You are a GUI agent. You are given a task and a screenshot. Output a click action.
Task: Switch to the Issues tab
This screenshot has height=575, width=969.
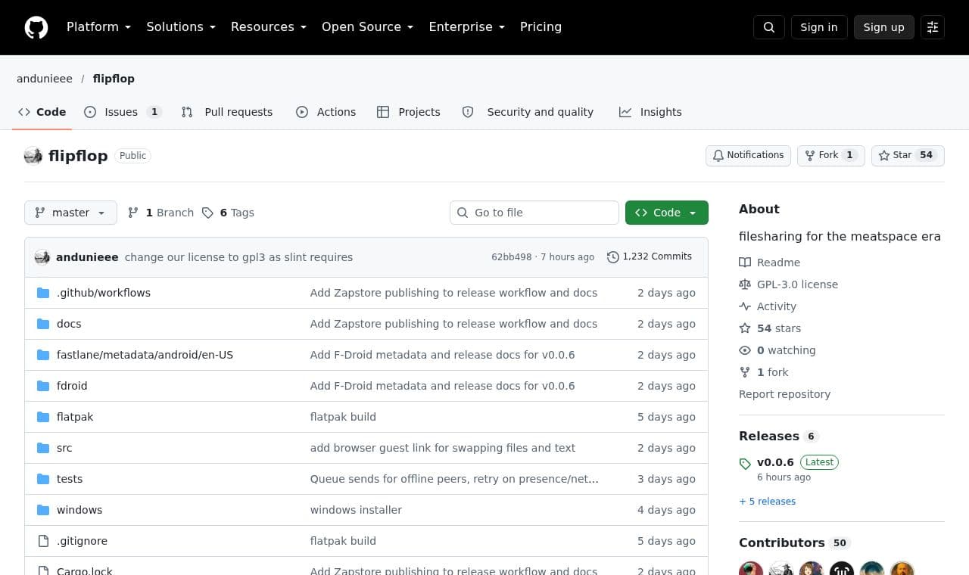[123, 112]
